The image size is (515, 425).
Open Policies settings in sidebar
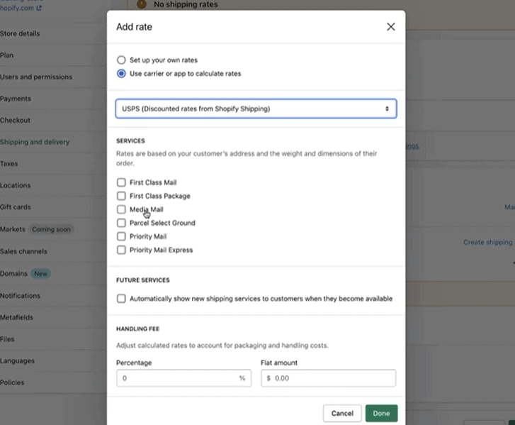point(12,382)
